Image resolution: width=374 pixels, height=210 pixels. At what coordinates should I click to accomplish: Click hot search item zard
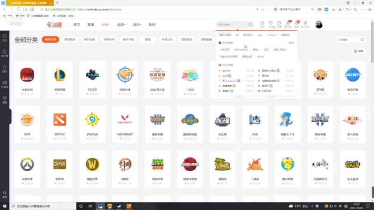click(225, 76)
